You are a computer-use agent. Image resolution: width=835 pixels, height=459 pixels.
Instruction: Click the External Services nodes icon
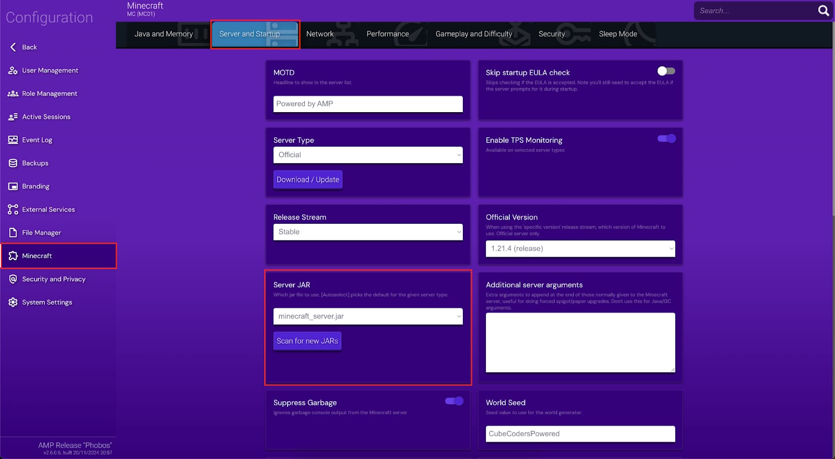(13, 210)
